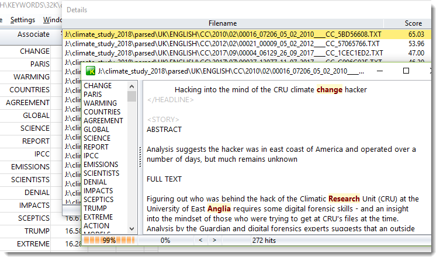This screenshot has height=261, width=440.
Task: Click the dotted splitter handle between panes
Action: pyautogui.click(x=140, y=157)
